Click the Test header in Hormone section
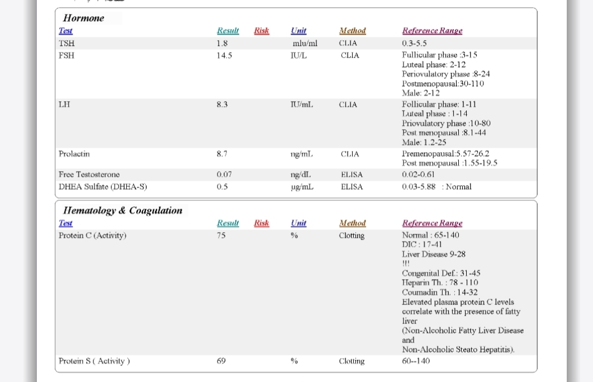This screenshot has height=382, width=593. [x=65, y=31]
